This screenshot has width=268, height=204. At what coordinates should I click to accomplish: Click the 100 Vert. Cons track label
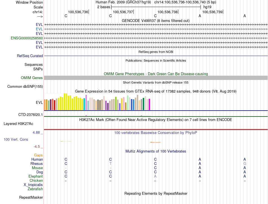point(16,139)
